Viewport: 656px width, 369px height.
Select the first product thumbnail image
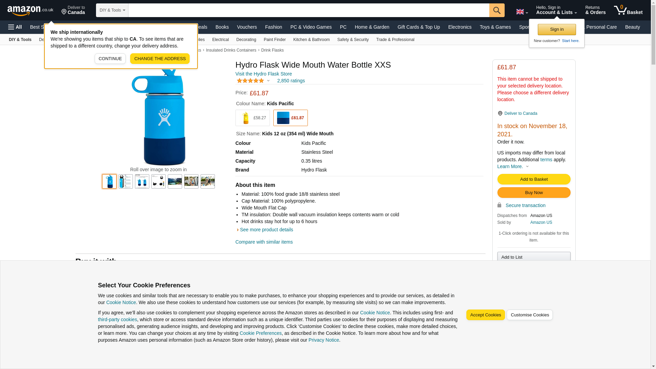(x=109, y=181)
